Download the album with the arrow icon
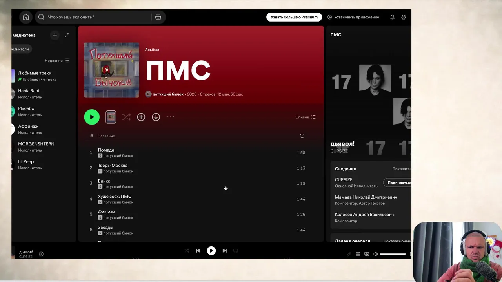Image resolution: width=502 pixels, height=282 pixels. pos(156,117)
